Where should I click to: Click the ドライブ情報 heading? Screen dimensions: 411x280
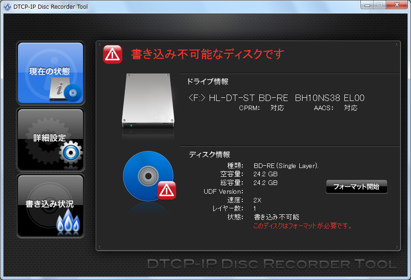[x=208, y=82]
